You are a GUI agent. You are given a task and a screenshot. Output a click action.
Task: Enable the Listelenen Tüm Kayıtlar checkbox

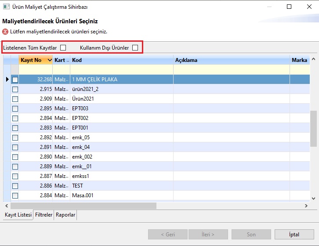(x=63, y=47)
